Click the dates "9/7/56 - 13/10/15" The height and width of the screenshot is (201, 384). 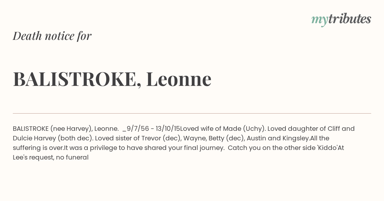(153, 129)
